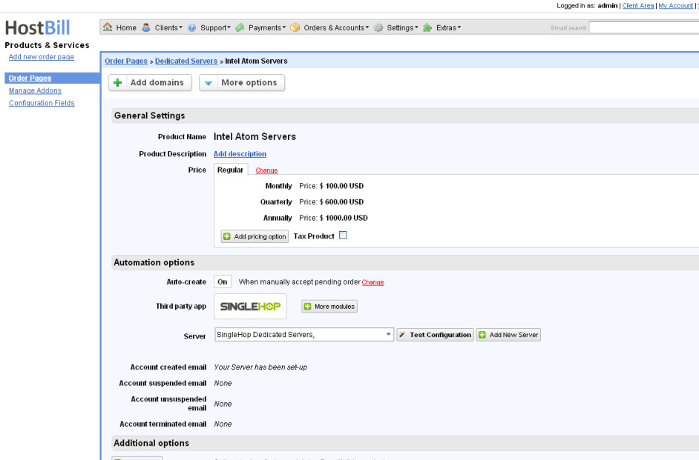The image size is (699, 460).
Task: Open the Add new order page link
Action: 42,57
